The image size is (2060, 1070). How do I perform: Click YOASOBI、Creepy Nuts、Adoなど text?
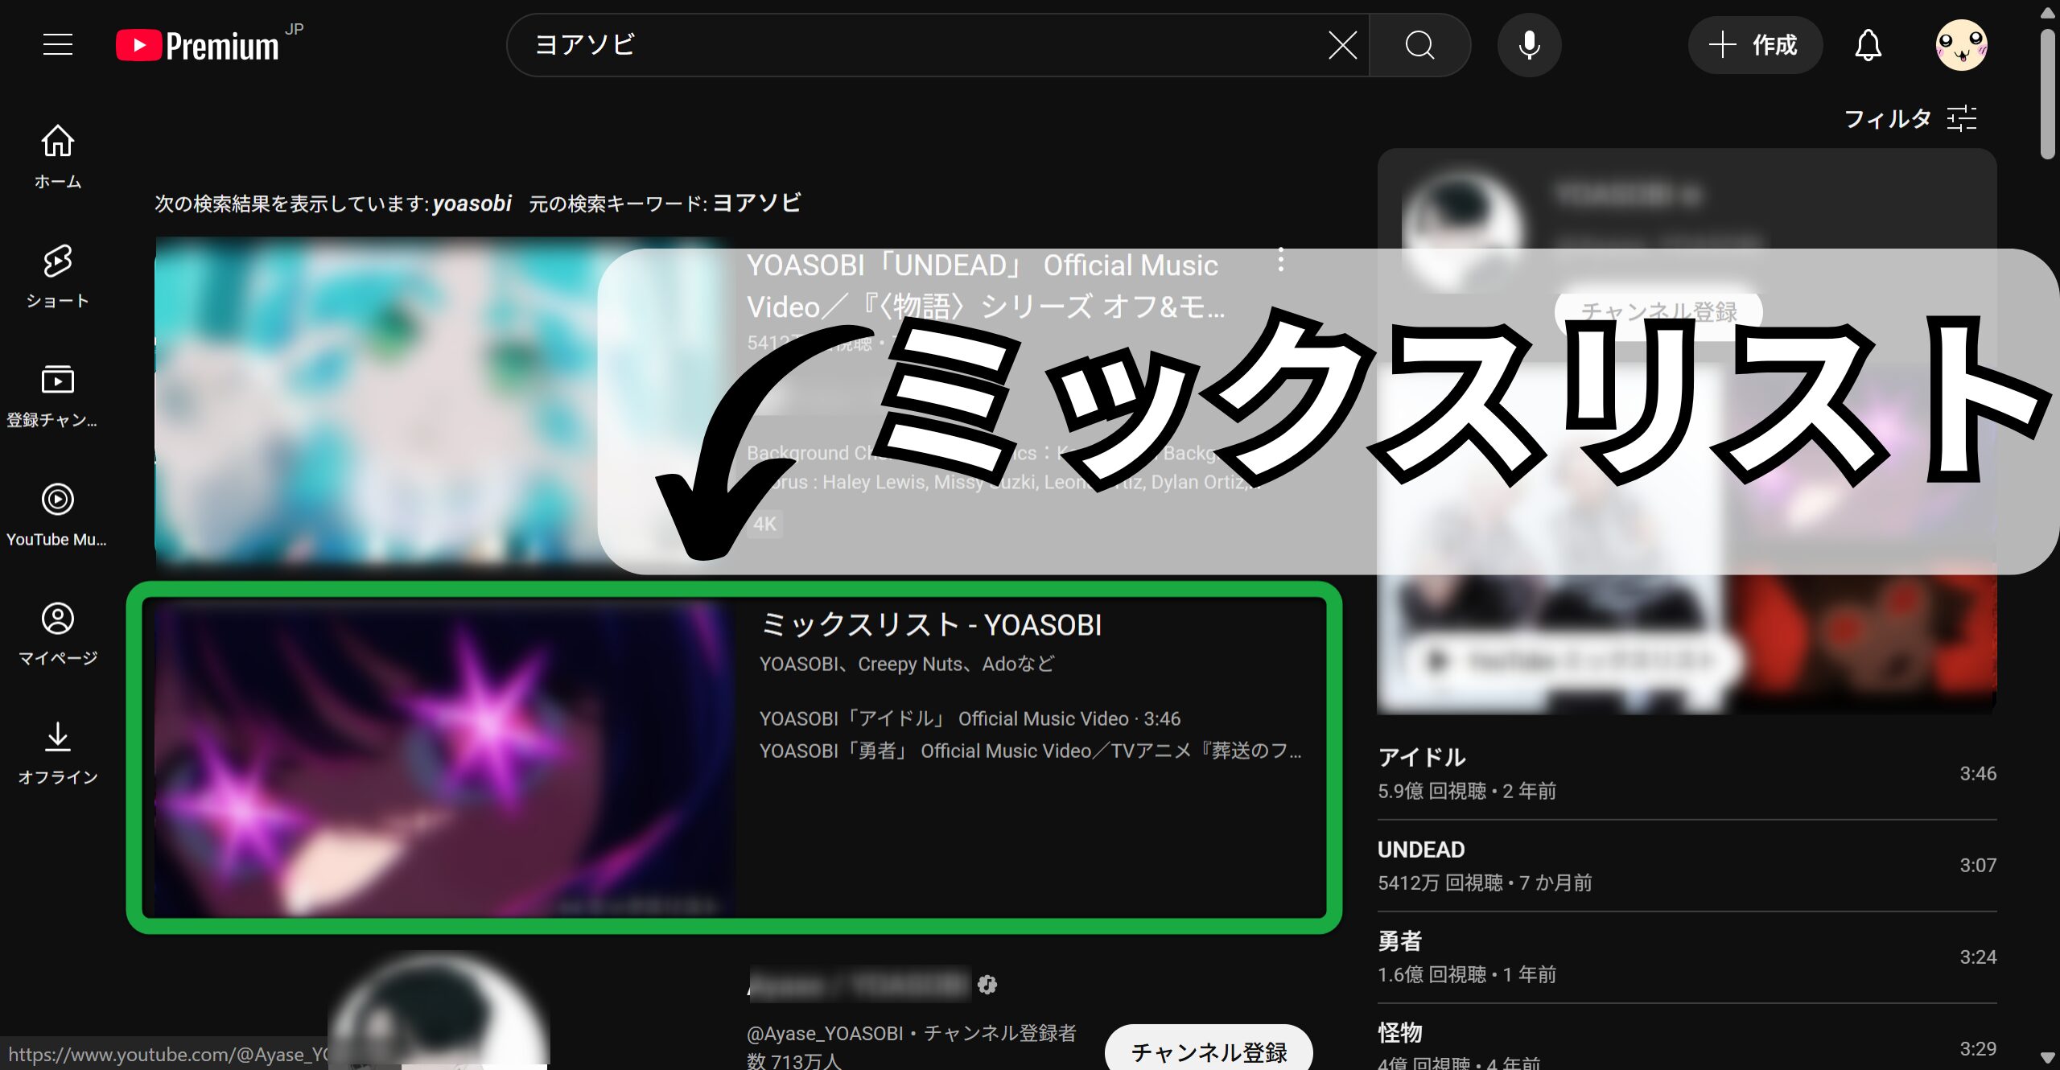tap(907, 664)
